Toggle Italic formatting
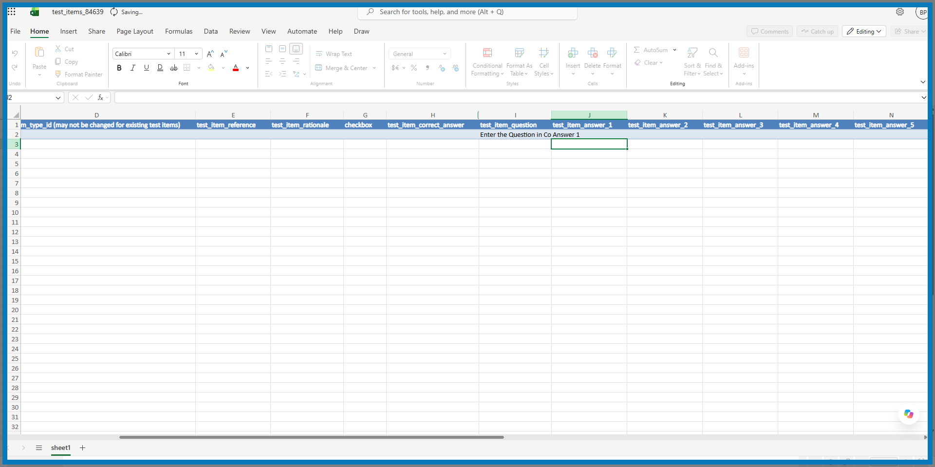The width and height of the screenshot is (935, 467). (x=133, y=68)
